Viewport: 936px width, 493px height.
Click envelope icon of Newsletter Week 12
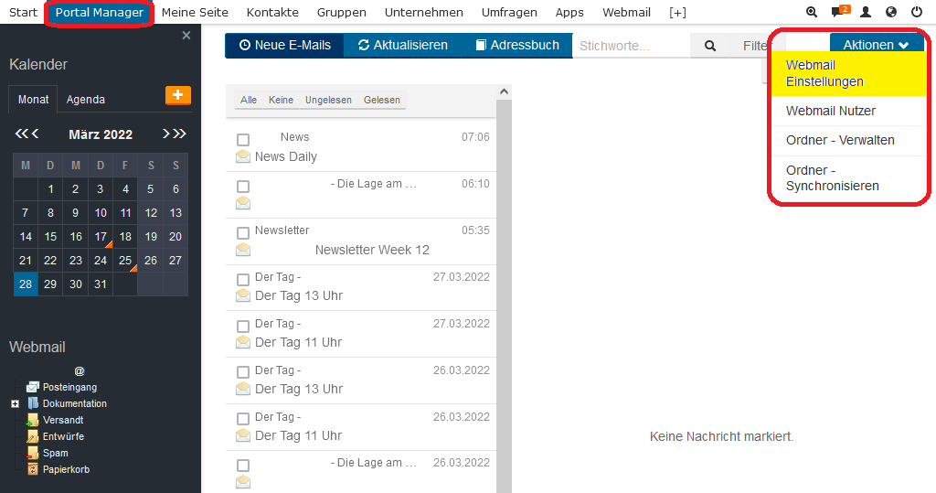tap(243, 250)
